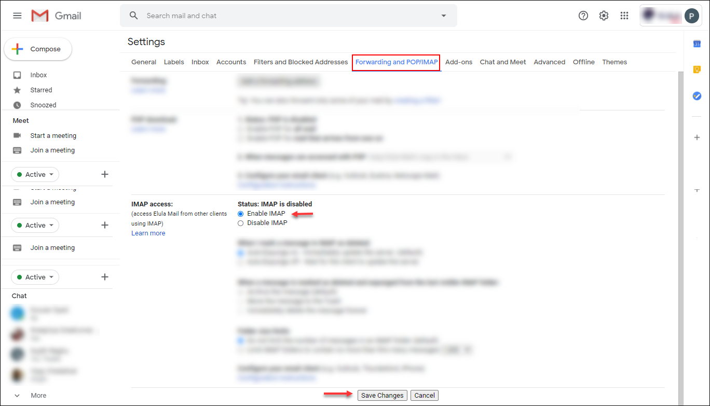710x406 pixels.
Task: Open the main menu hamburger icon
Action: click(17, 16)
